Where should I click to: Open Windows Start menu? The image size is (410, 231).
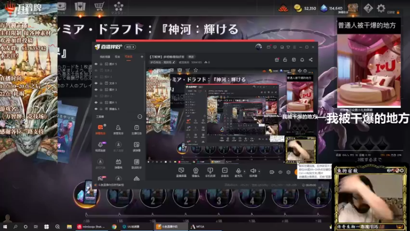(5, 226)
